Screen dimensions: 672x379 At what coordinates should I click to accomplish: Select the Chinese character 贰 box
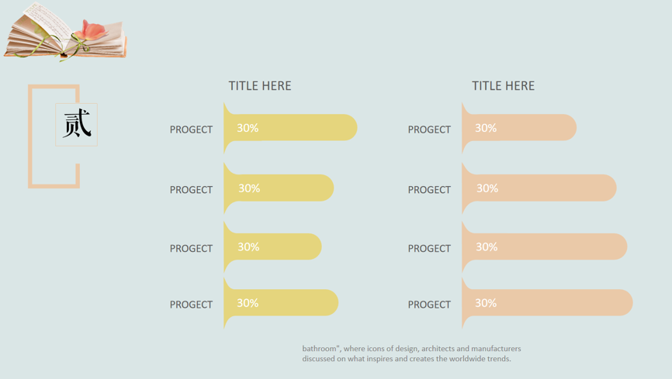pyautogui.click(x=76, y=125)
